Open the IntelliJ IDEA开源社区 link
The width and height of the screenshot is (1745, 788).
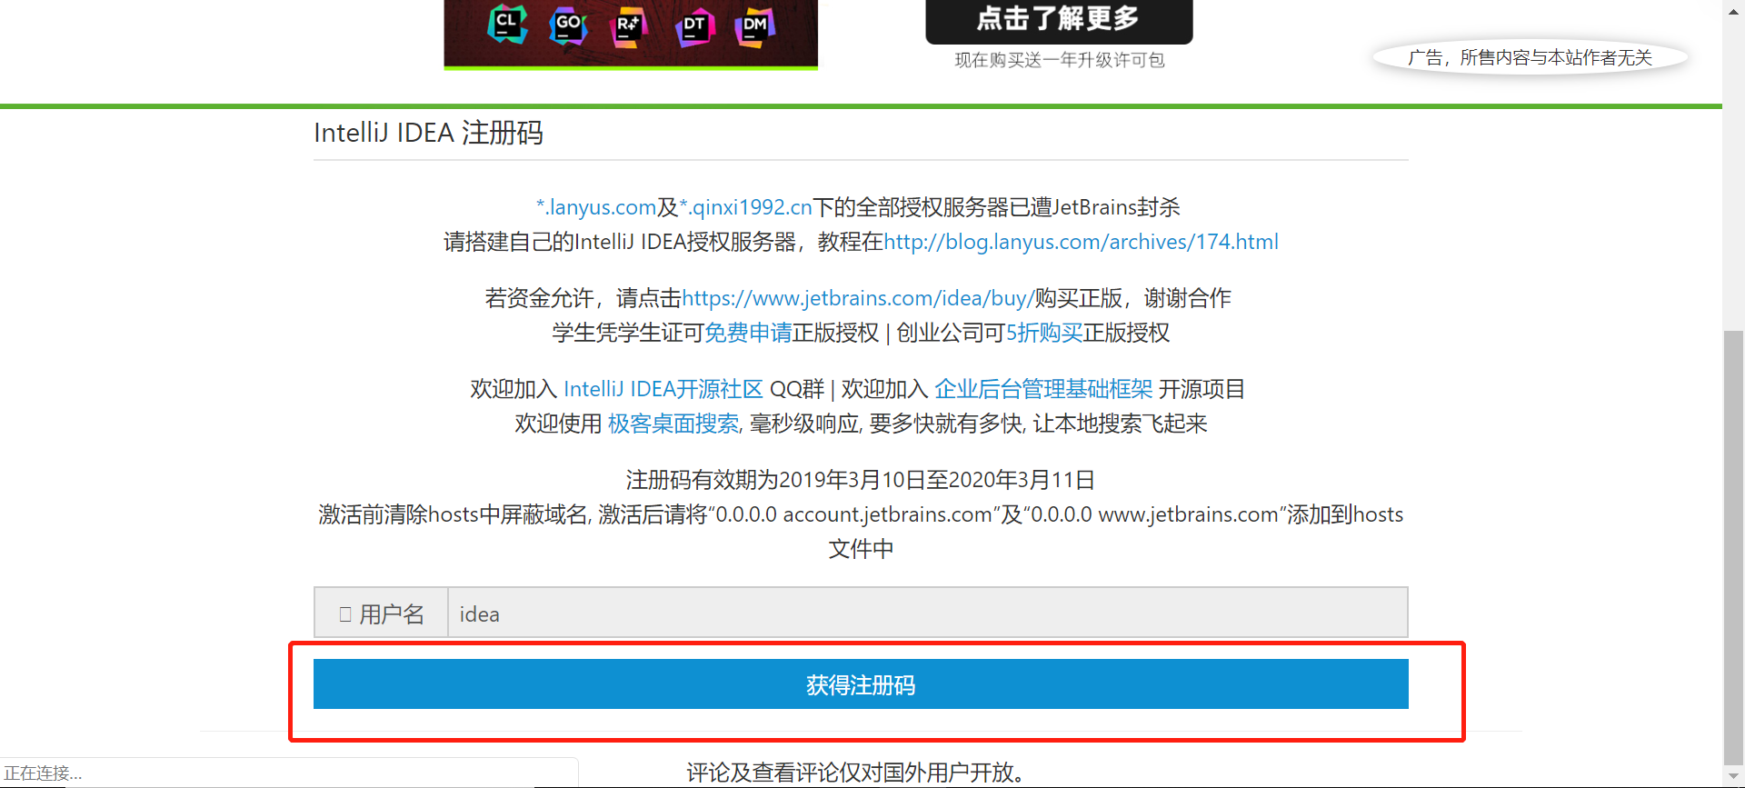pos(663,389)
